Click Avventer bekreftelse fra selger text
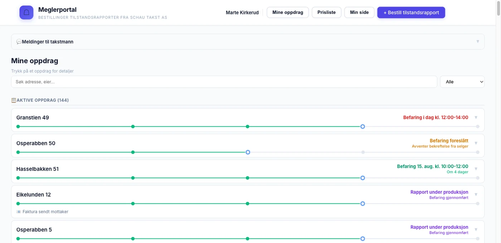The width and height of the screenshot is (501, 243). (440, 146)
